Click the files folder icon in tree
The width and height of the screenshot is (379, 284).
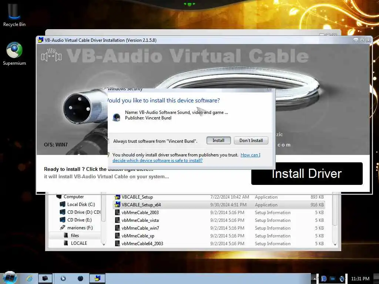(x=66, y=235)
